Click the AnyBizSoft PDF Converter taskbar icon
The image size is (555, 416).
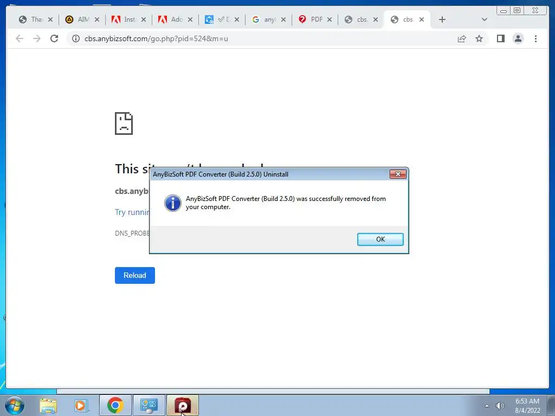(x=182, y=405)
